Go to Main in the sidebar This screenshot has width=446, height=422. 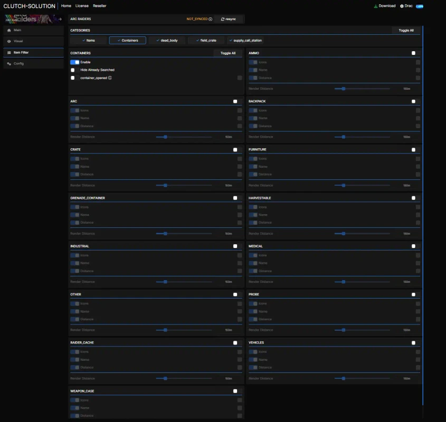point(34,30)
